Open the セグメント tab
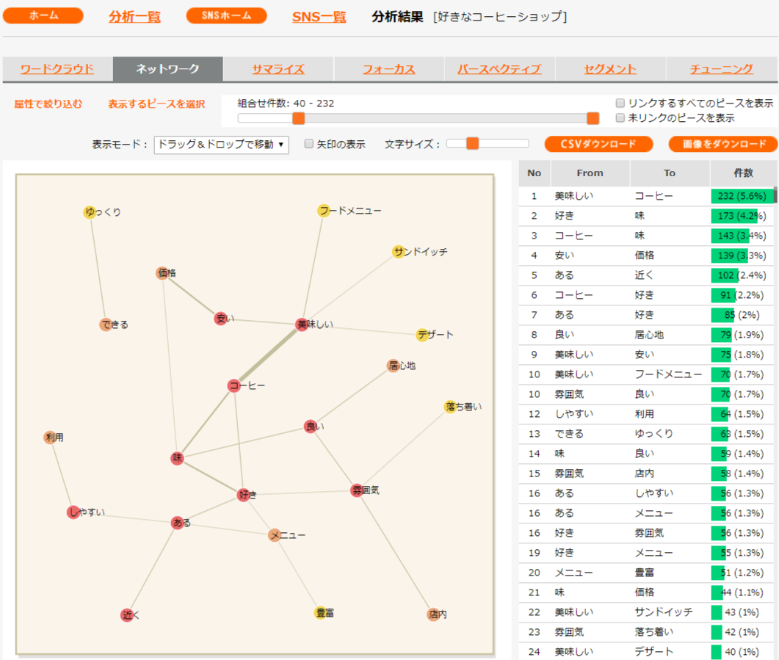 click(x=610, y=69)
